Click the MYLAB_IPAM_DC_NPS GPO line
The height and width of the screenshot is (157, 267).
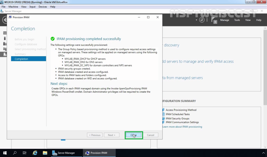point(98,65)
